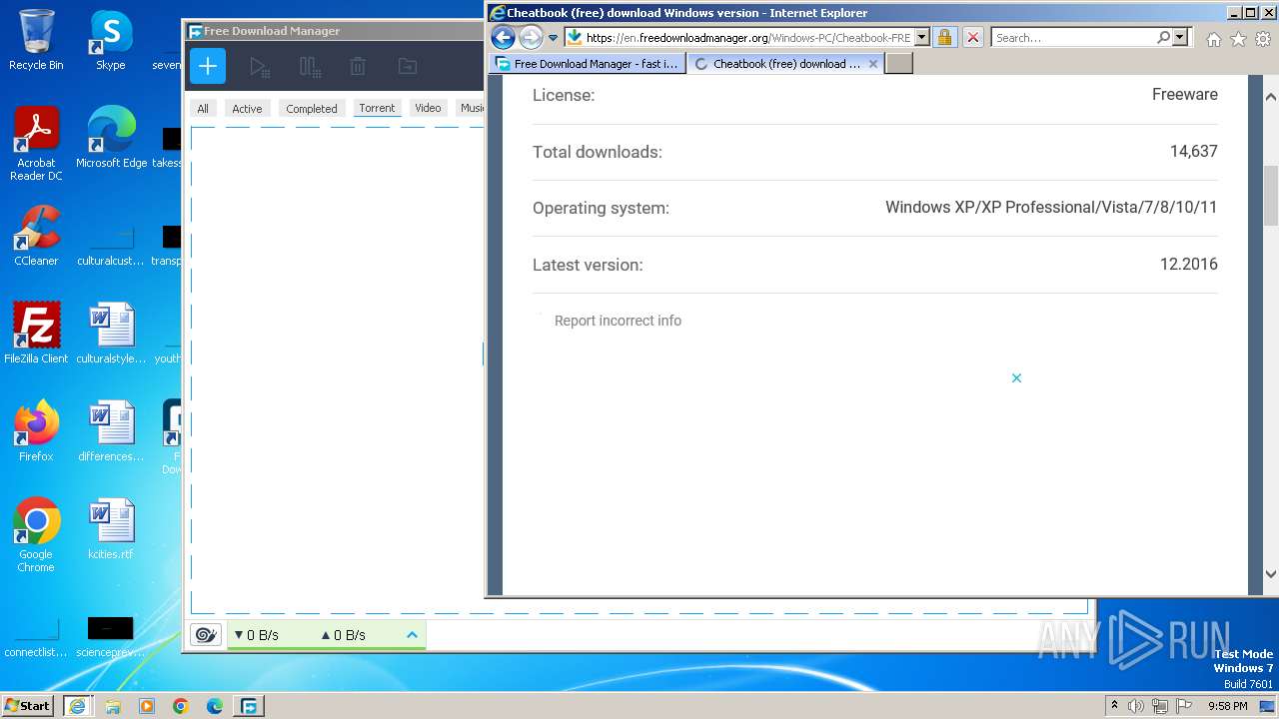Select the kcities.rtf desktop file

111,529
